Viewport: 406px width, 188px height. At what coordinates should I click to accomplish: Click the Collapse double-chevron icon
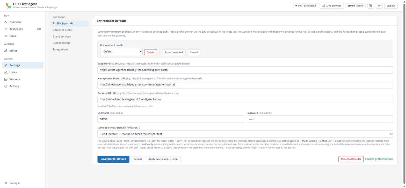click(x=6, y=183)
